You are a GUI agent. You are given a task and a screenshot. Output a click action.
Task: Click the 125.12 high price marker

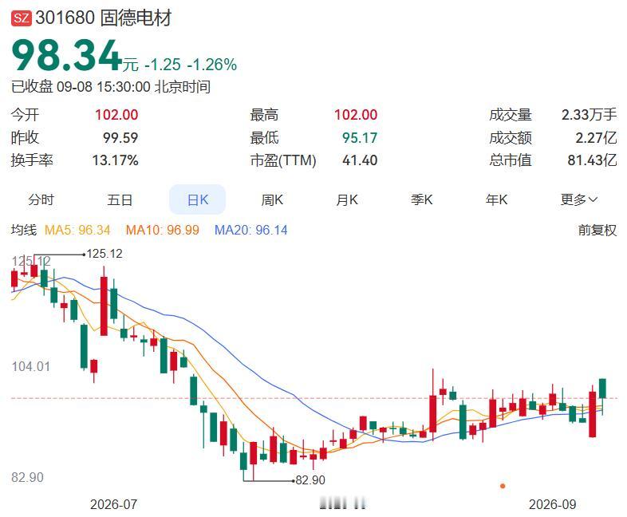[x=104, y=254]
